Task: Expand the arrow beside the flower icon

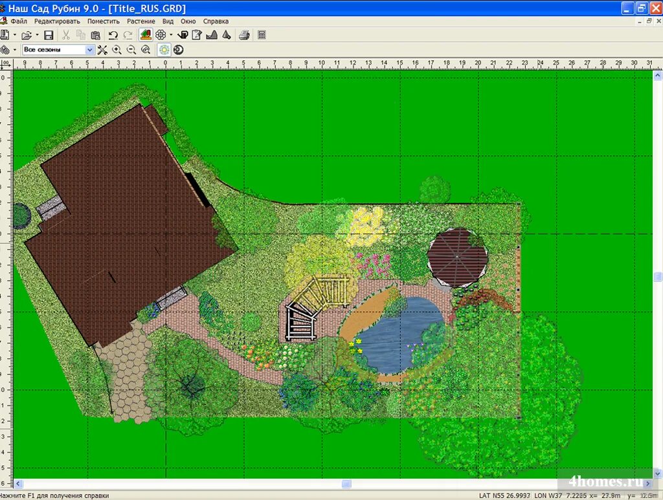Action: [171, 35]
